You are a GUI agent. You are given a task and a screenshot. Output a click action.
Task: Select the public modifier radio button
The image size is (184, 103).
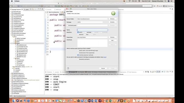tap(78, 32)
